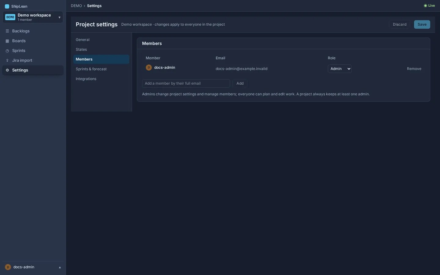Screen dimensions: 440x275
Task: Click the Settings breadcrumb text
Action: tap(94, 6)
